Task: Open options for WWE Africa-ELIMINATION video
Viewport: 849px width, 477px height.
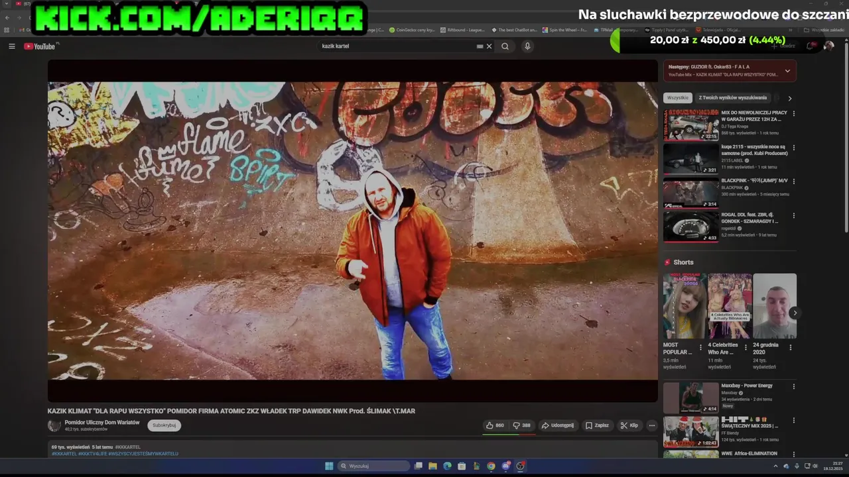Action: [794, 454]
